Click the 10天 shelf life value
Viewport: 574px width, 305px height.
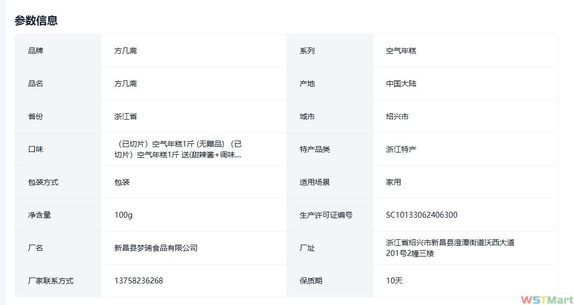point(394,281)
